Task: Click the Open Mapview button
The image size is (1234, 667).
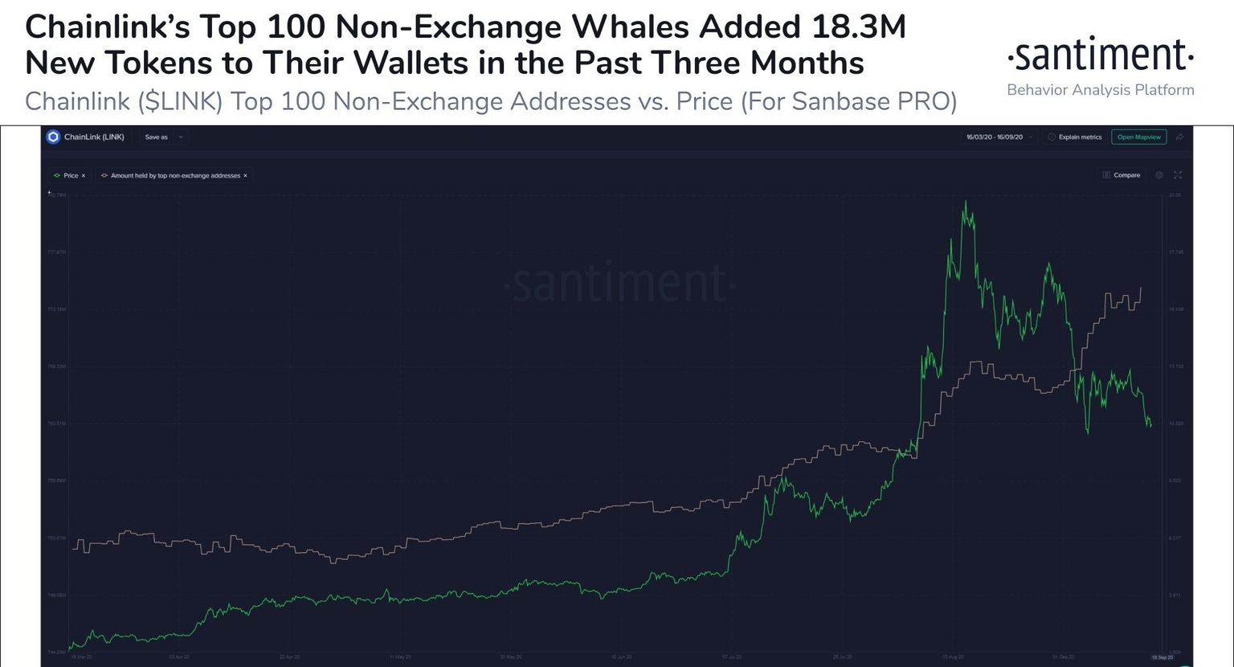Action: pos(1139,137)
